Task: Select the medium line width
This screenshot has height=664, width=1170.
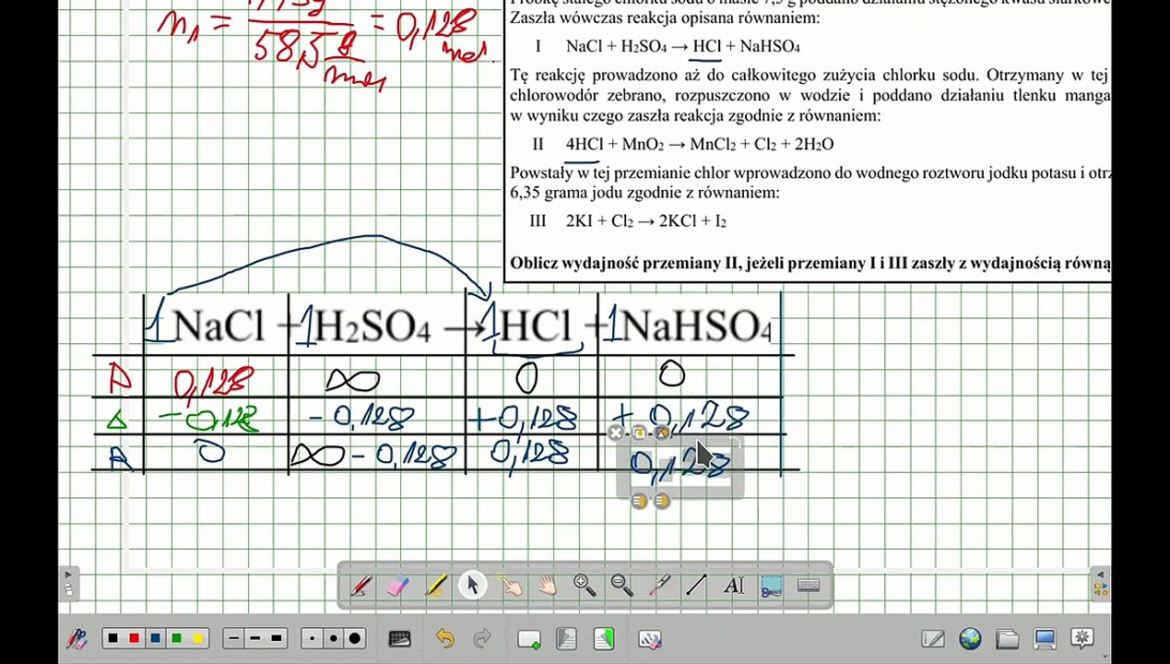Action: pyautogui.click(x=255, y=638)
